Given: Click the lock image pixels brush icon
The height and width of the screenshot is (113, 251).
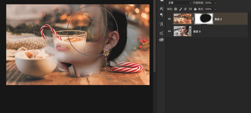Looking at the screenshot, I should [180, 9].
